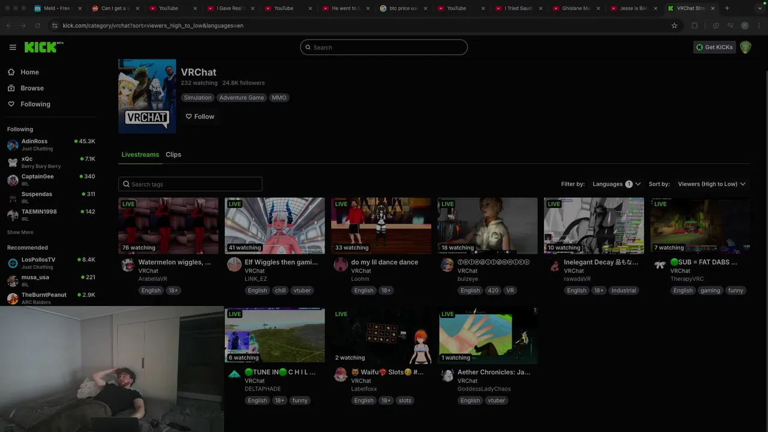768x432 pixels.
Task: Open TherapyVRC streamer avatar
Action: coord(660,265)
